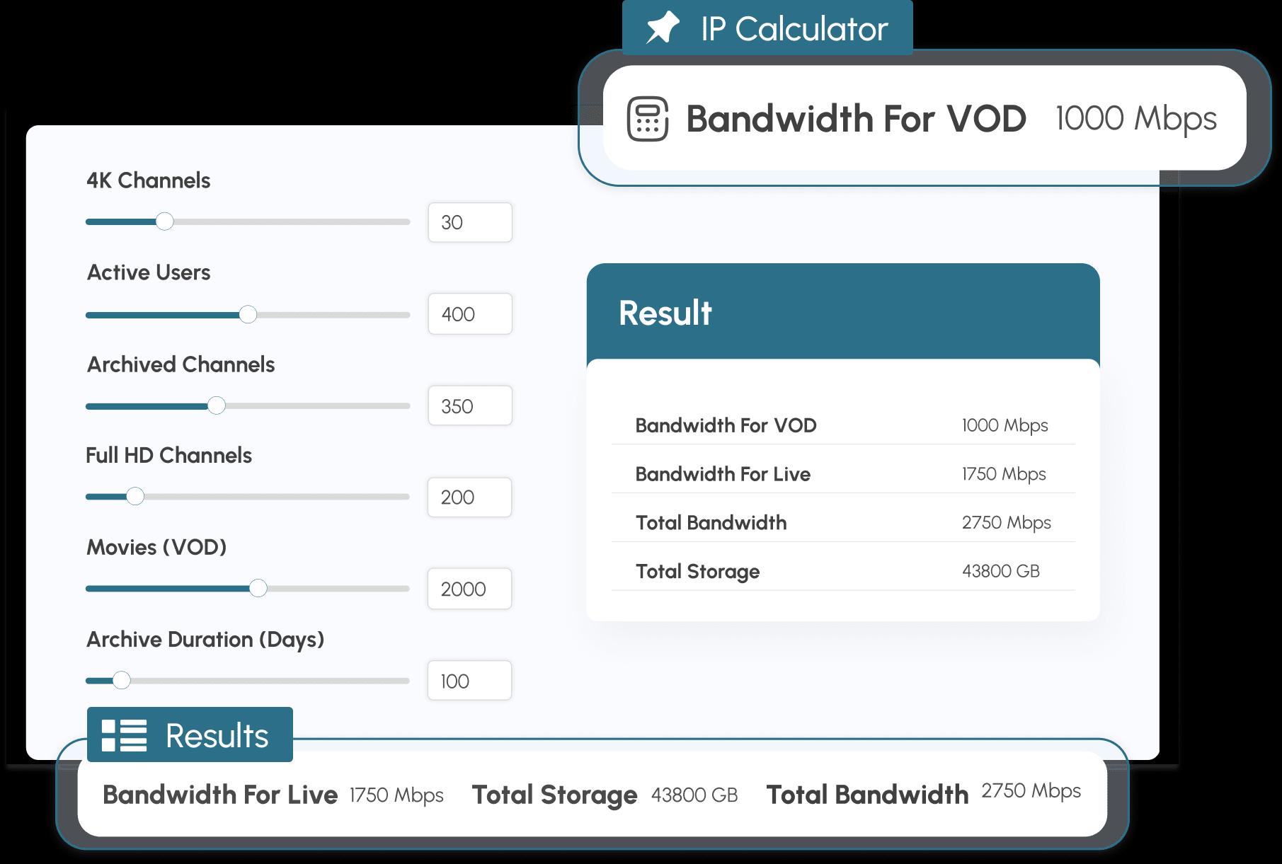
Task: Click the list icon in Results label
Action: click(124, 735)
